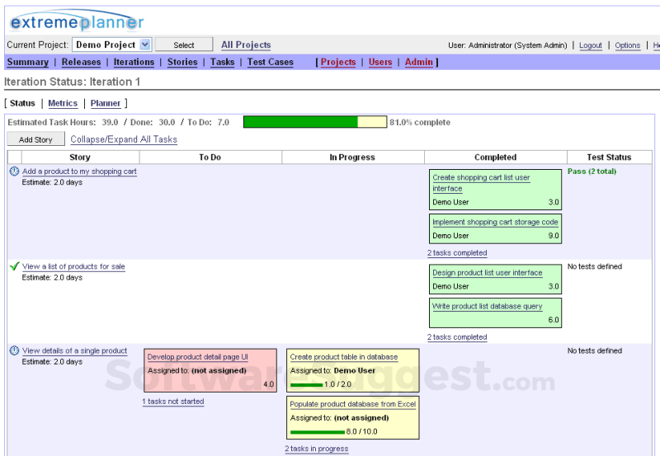Switch to the Planner tab
Image resolution: width=660 pixels, height=456 pixels.
point(106,103)
